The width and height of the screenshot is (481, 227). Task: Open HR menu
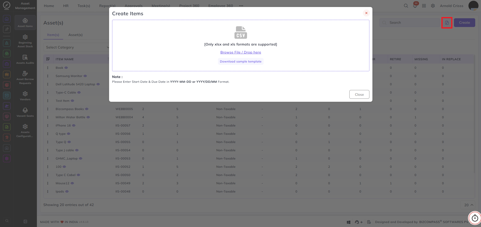(66, 6)
